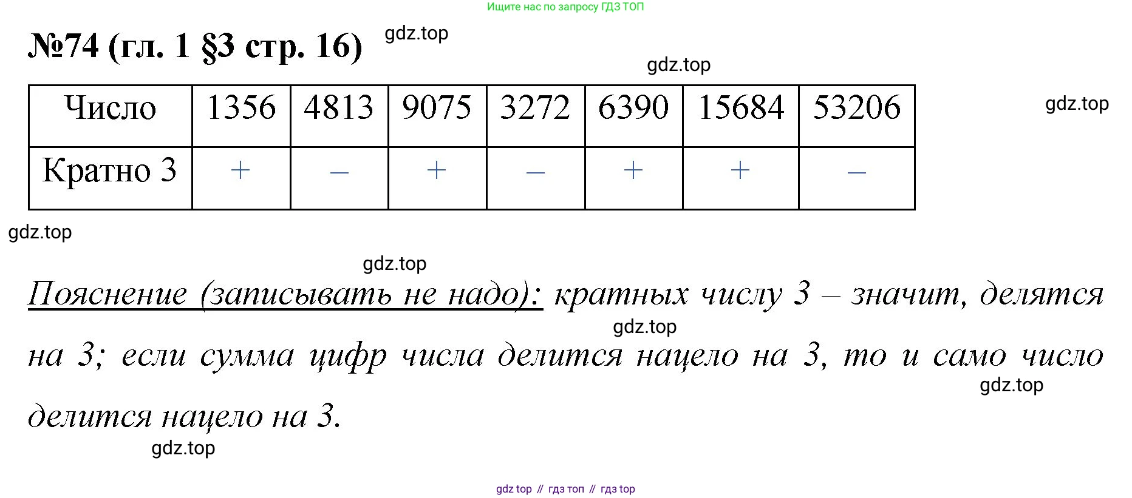1132x498 pixels.
Task: Click the underlined 'Пояснение (записывать не надо):' text
Action: [x=285, y=295]
